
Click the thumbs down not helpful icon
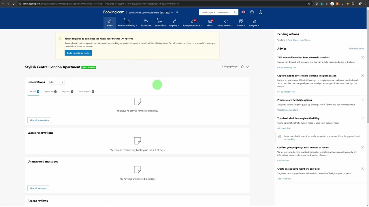(247, 67)
